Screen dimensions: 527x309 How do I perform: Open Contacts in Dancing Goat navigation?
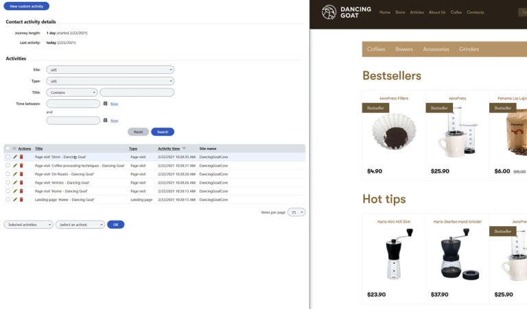pos(476,12)
